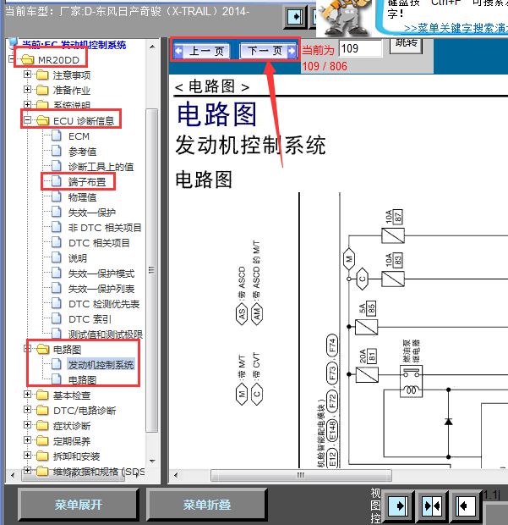
Task: Click the 电路图 folder icon in the tree
Action: pos(42,349)
